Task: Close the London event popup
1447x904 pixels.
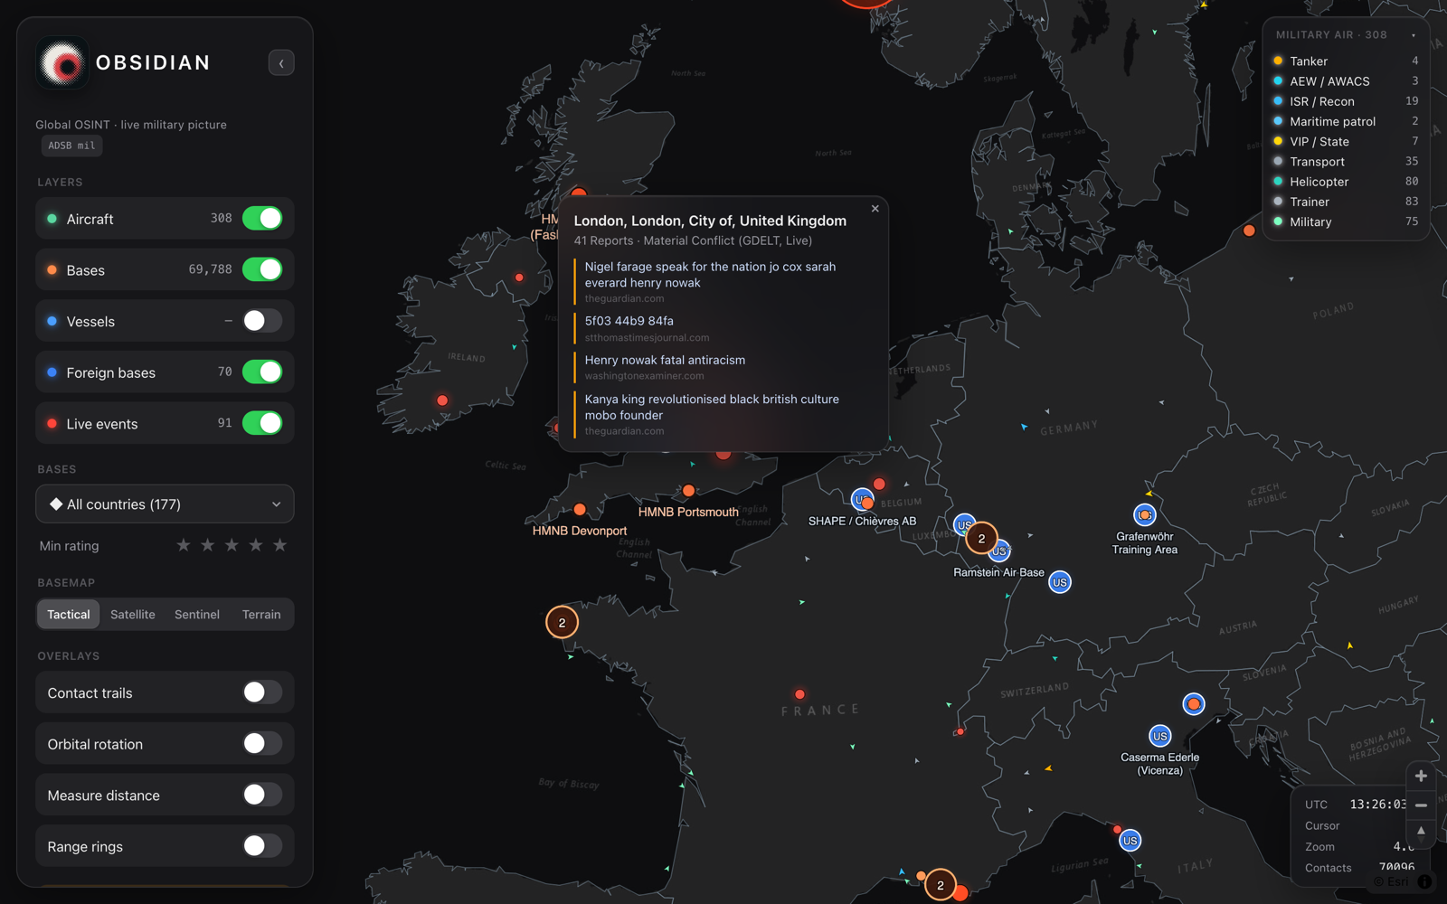Action: 875,209
